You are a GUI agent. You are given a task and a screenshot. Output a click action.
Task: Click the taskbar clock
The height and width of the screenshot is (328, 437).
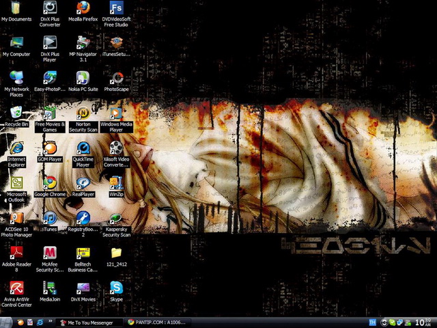point(423,323)
